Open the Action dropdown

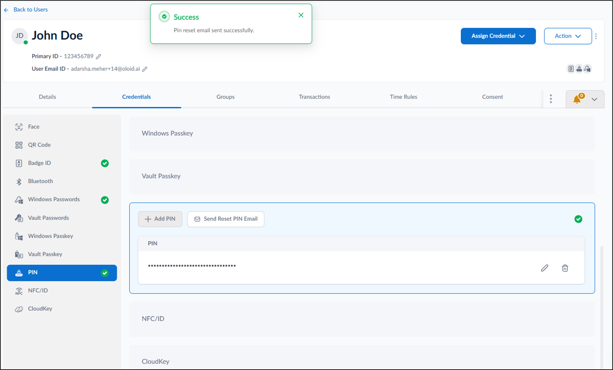pyautogui.click(x=568, y=36)
